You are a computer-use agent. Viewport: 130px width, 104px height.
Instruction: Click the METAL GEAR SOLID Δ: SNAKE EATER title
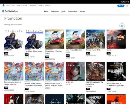(x=116, y=85)
